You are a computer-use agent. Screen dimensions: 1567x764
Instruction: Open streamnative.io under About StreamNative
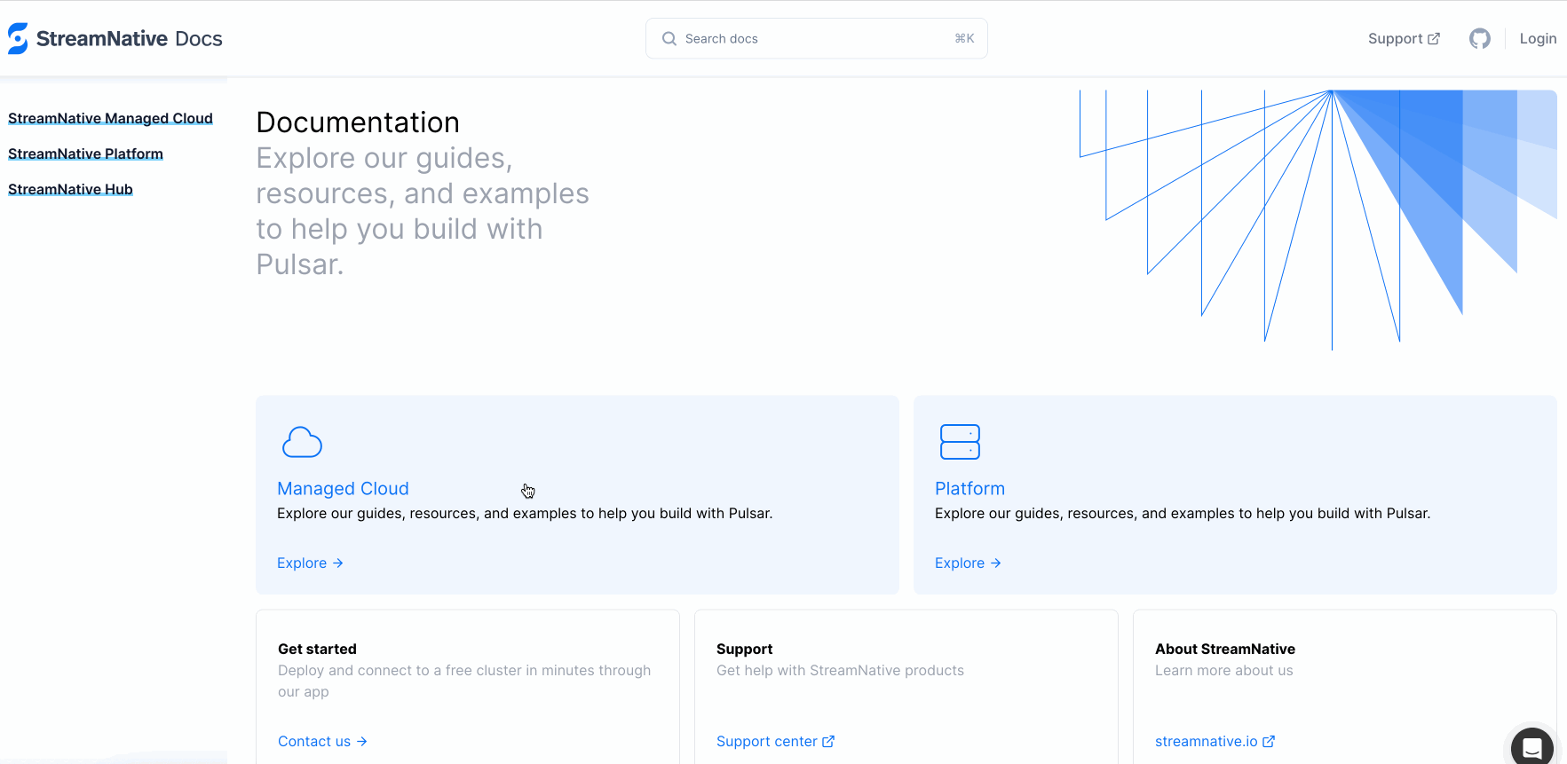[1207, 741]
